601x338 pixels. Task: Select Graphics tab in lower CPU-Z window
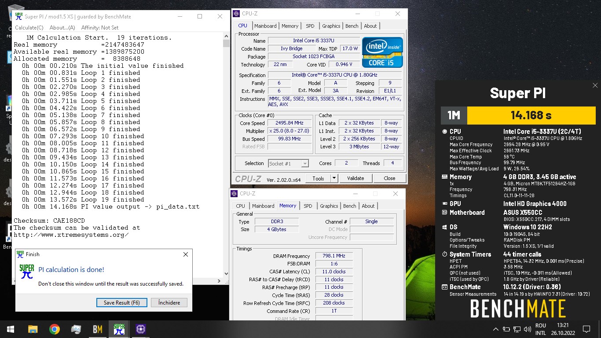(x=329, y=206)
